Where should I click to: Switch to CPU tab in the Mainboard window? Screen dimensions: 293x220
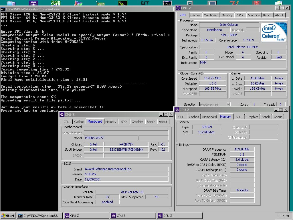pos(66,121)
